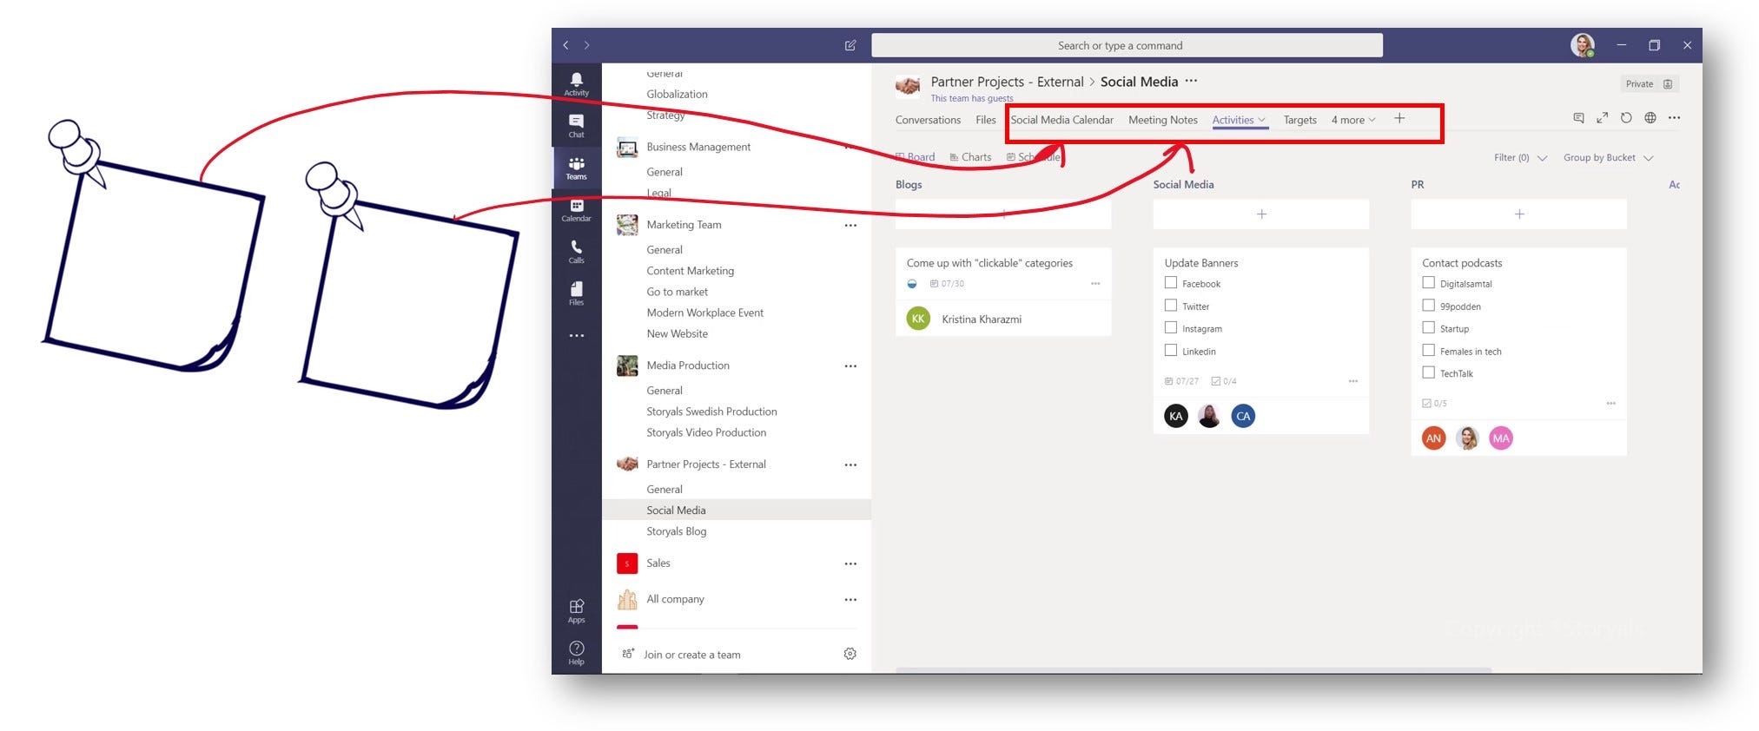Add task to Social Media bucket
Screen dimensions: 1759x731
coord(1261,214)
